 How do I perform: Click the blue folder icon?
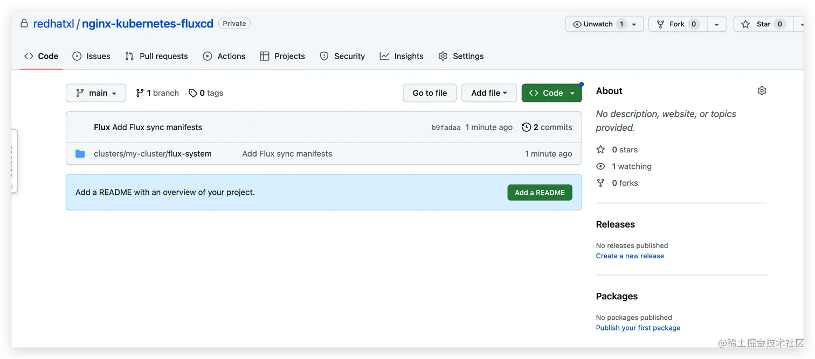click(x=80, y=154)
